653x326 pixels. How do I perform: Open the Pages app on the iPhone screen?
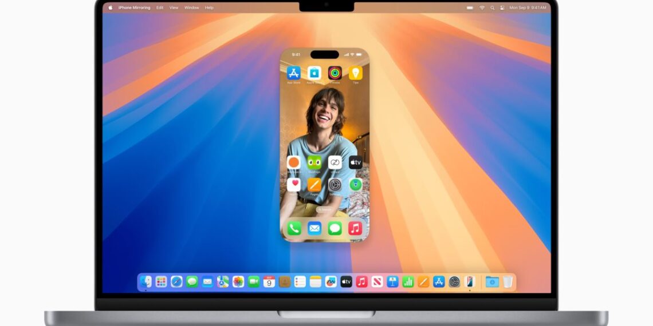pos(314,185)
